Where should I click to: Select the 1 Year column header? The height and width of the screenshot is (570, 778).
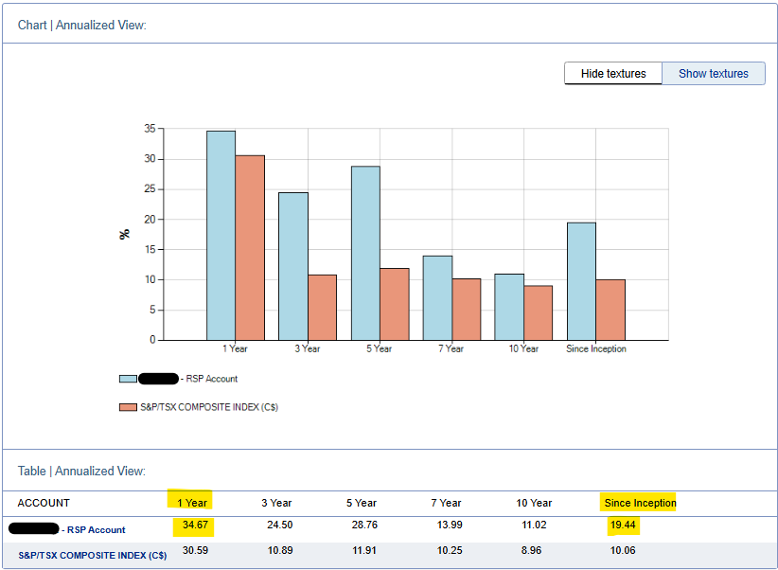(x=192, y=503)
